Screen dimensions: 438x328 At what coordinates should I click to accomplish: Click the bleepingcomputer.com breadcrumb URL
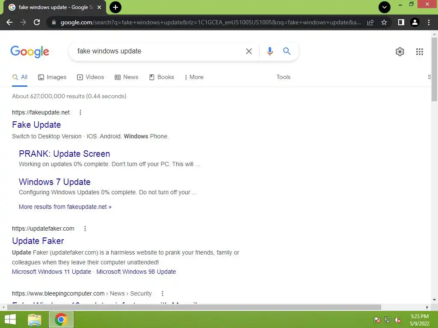pos(82,293)
